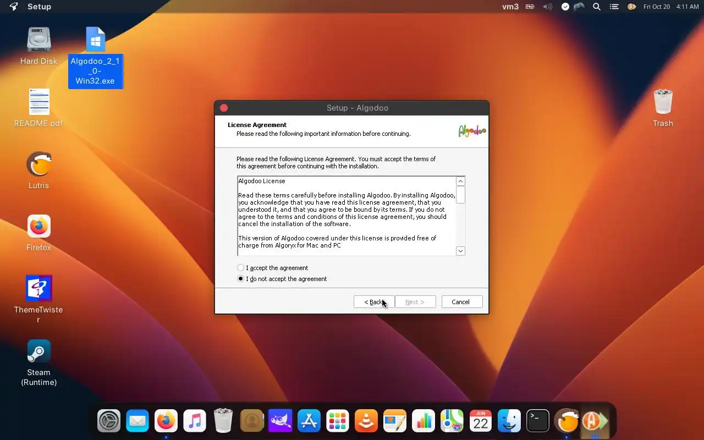Select the Trash desktop icon

[x=663, y=108]
